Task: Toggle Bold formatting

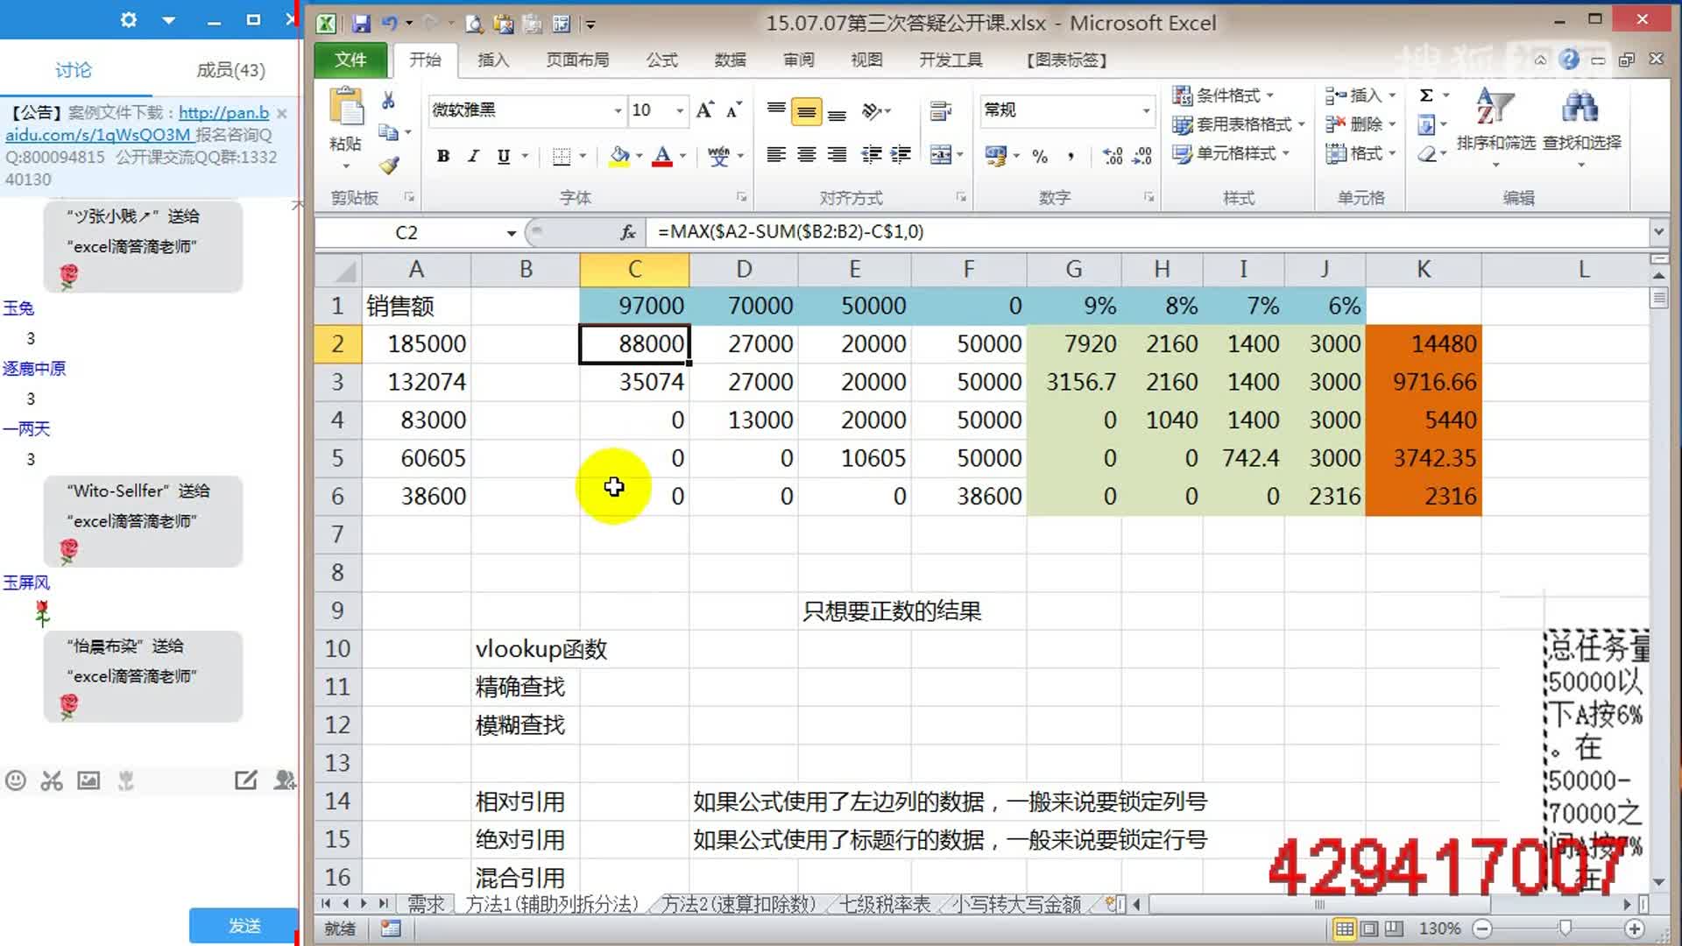Action: 443,156
